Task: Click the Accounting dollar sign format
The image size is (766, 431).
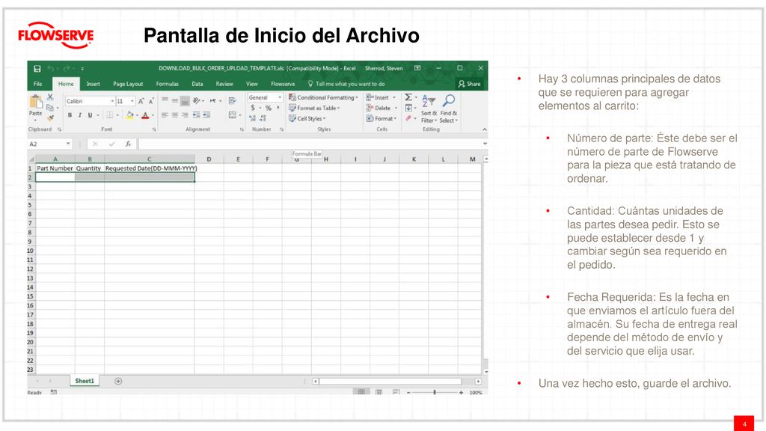Action: (253, 108)
